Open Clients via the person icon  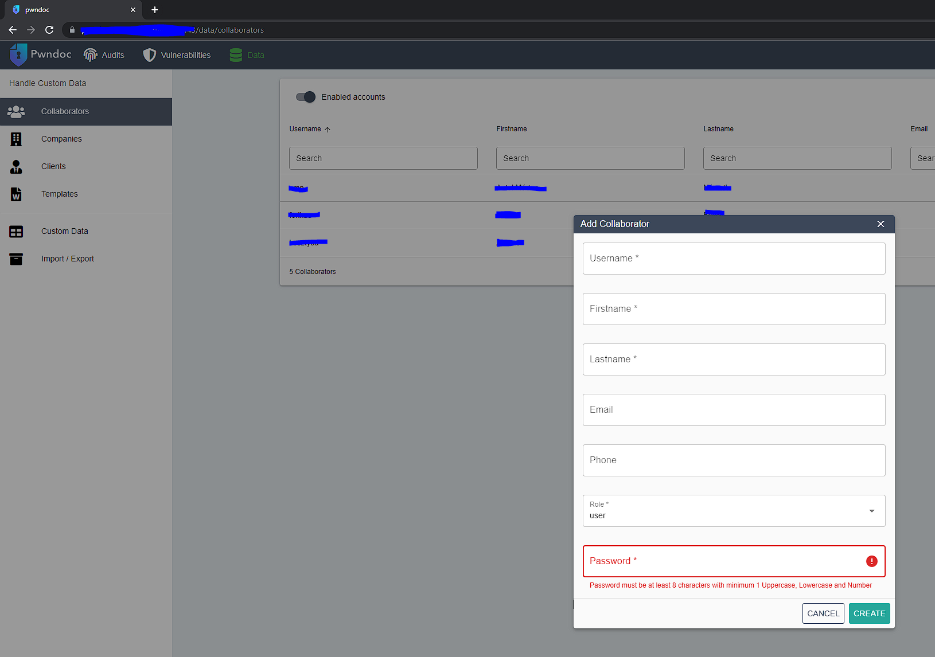click(x=16, y=166)
